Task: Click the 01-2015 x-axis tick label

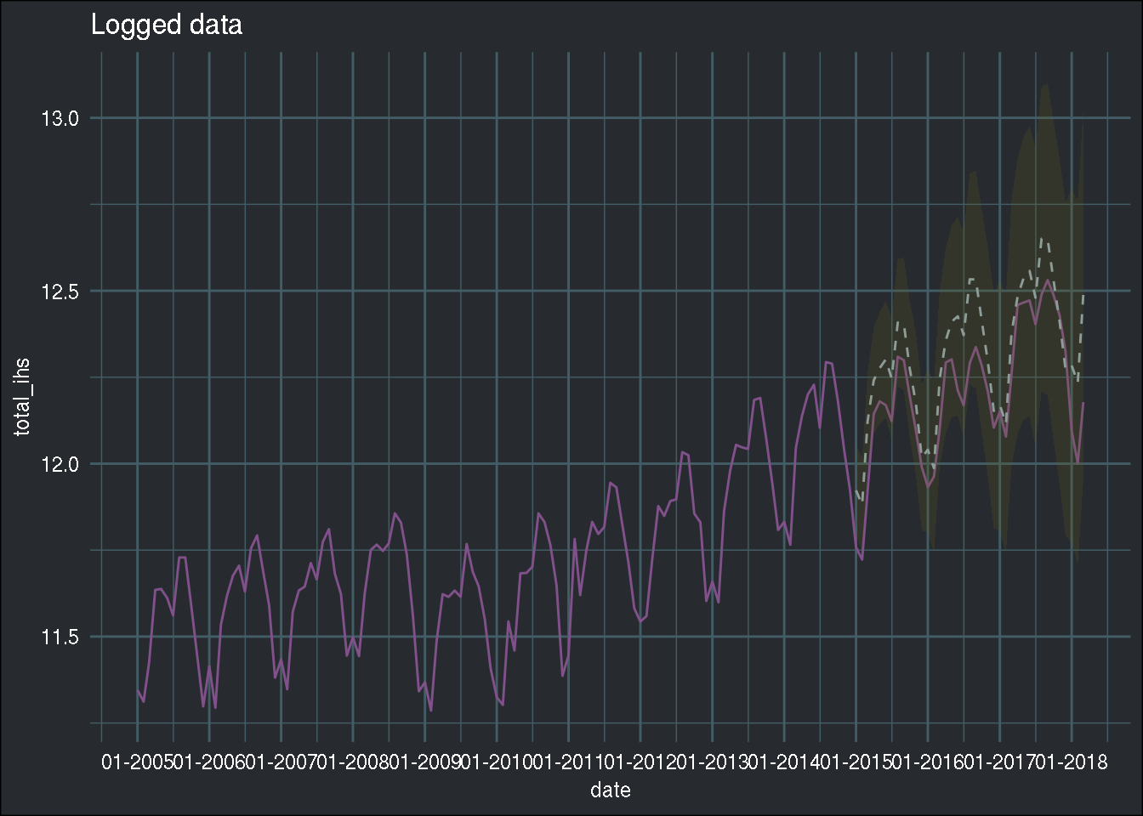Action: tap(856, 762)
